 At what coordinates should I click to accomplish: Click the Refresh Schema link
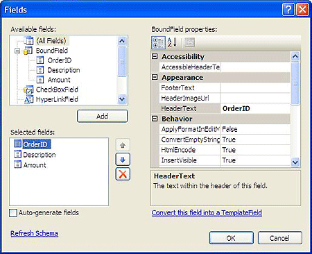click(34, 233)
